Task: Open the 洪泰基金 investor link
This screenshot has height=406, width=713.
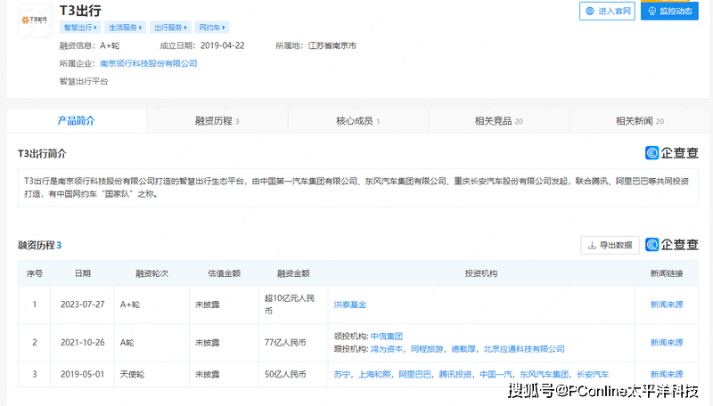Action: 350,304
